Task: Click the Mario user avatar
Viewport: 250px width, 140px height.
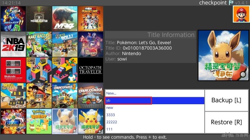Action: tap(241, 14)
